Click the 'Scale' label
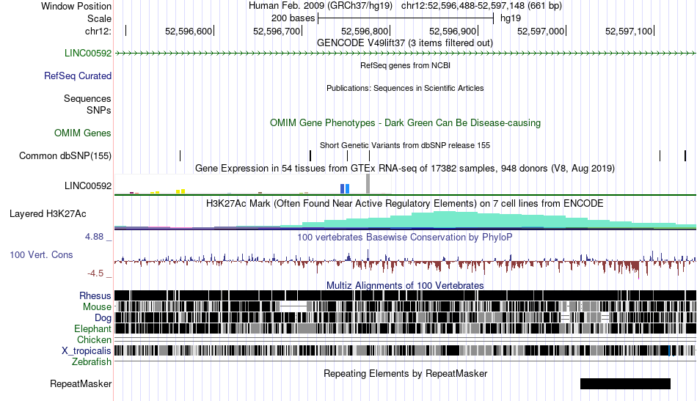697x401 pixels. (x=99, y=18)
